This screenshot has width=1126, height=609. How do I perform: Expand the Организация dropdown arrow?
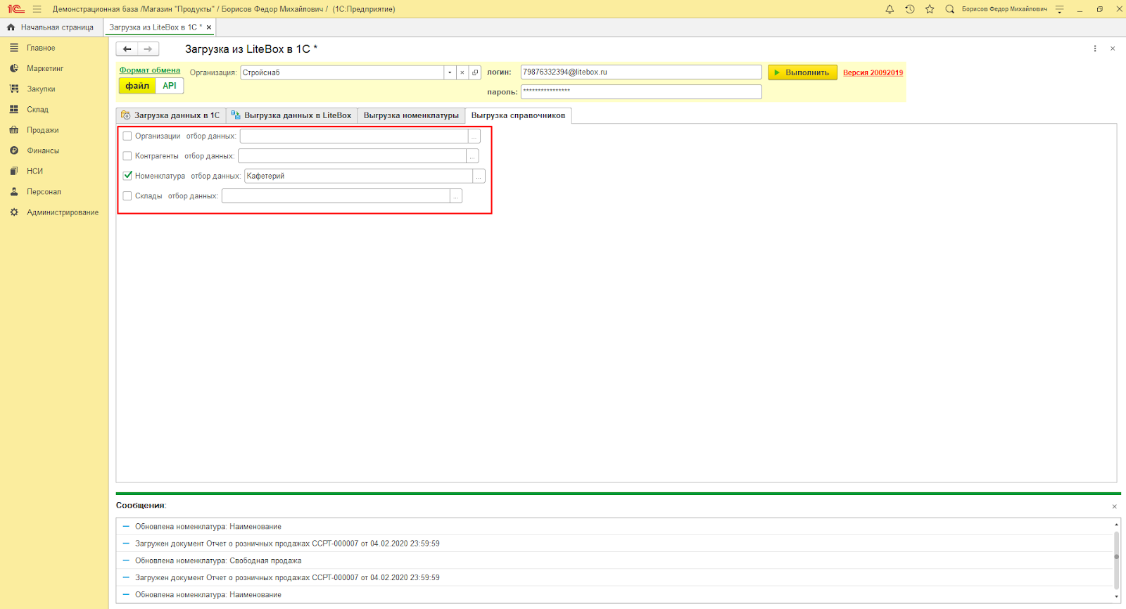450,72
